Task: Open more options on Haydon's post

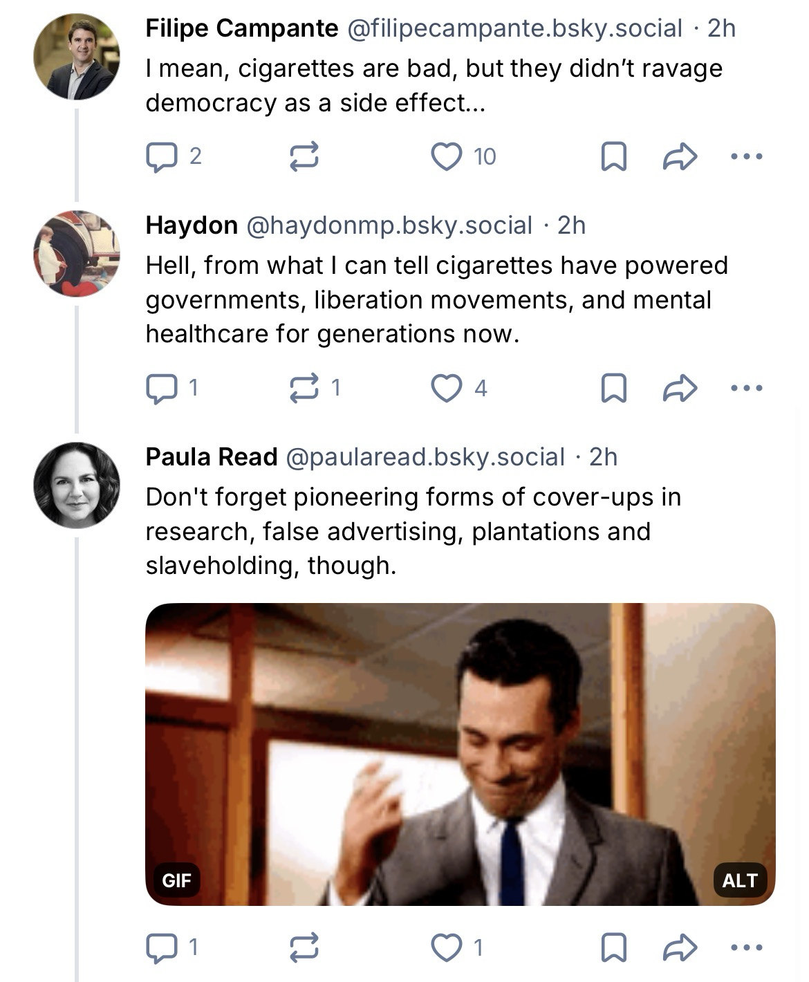Action: pos(746,388)
